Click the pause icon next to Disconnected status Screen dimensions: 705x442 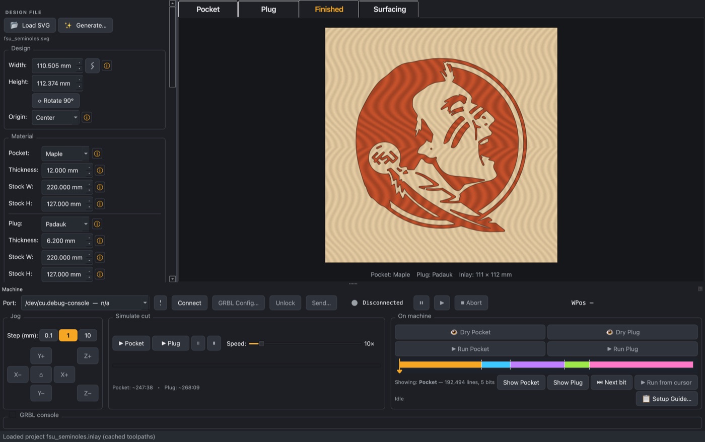(421, 303)
